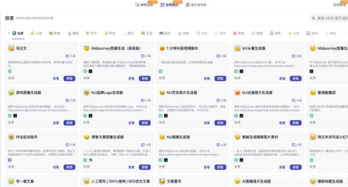Select the 全部 category with globe icon

tap(18, 33)
